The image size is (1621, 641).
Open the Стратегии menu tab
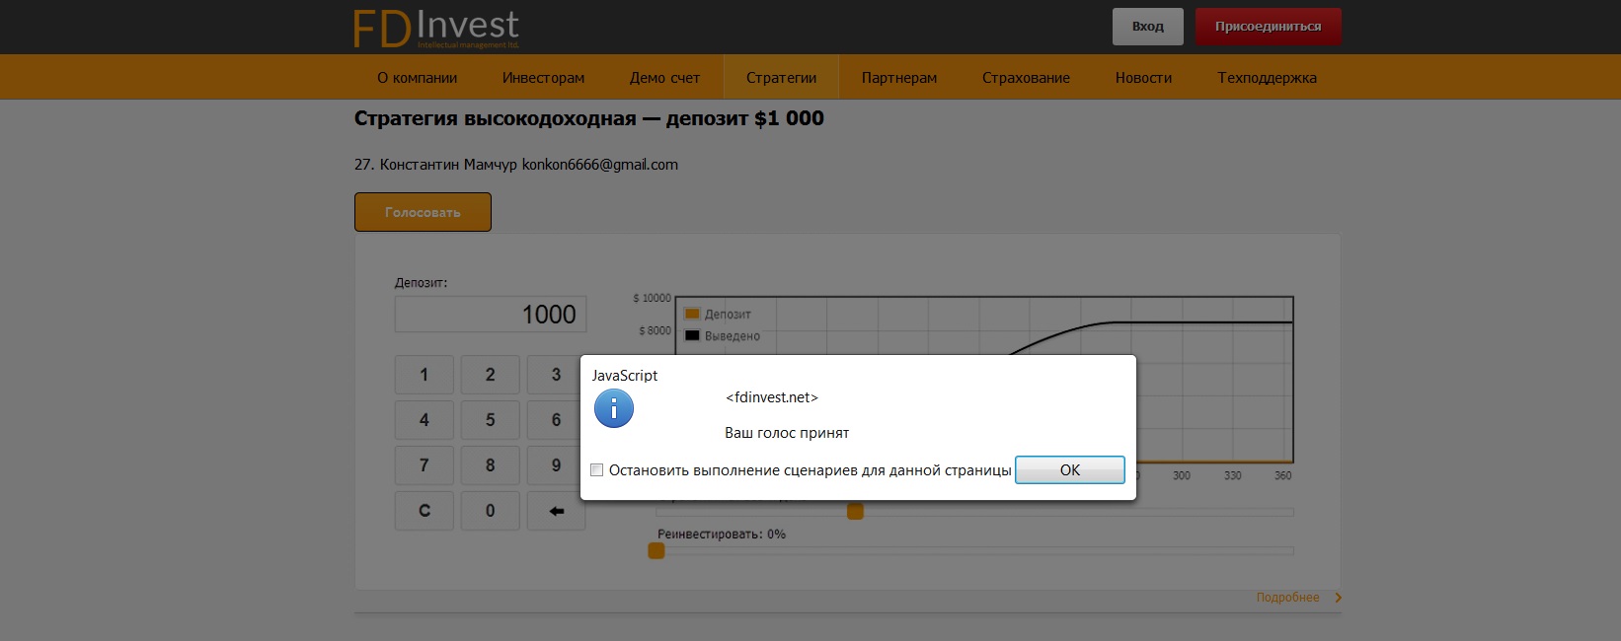[x=781, y=78]
